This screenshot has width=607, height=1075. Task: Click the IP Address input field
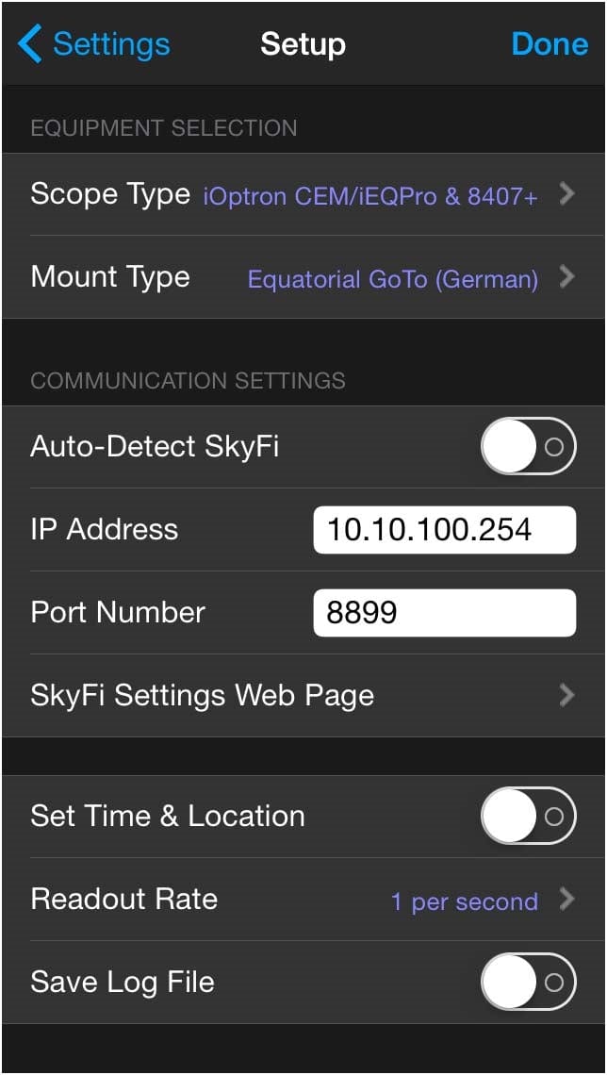[x=444, y=529]
